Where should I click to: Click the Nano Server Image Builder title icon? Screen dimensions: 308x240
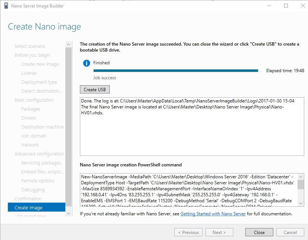(x=5, y=6)
